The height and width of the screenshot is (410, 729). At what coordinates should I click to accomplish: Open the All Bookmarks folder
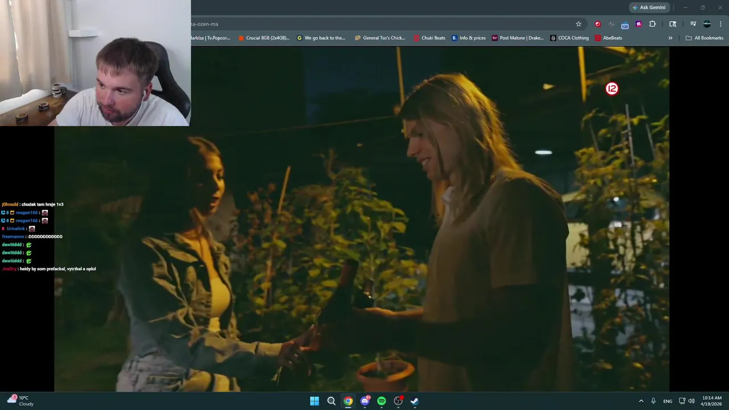pyautogui.click(x=705, y=38)
